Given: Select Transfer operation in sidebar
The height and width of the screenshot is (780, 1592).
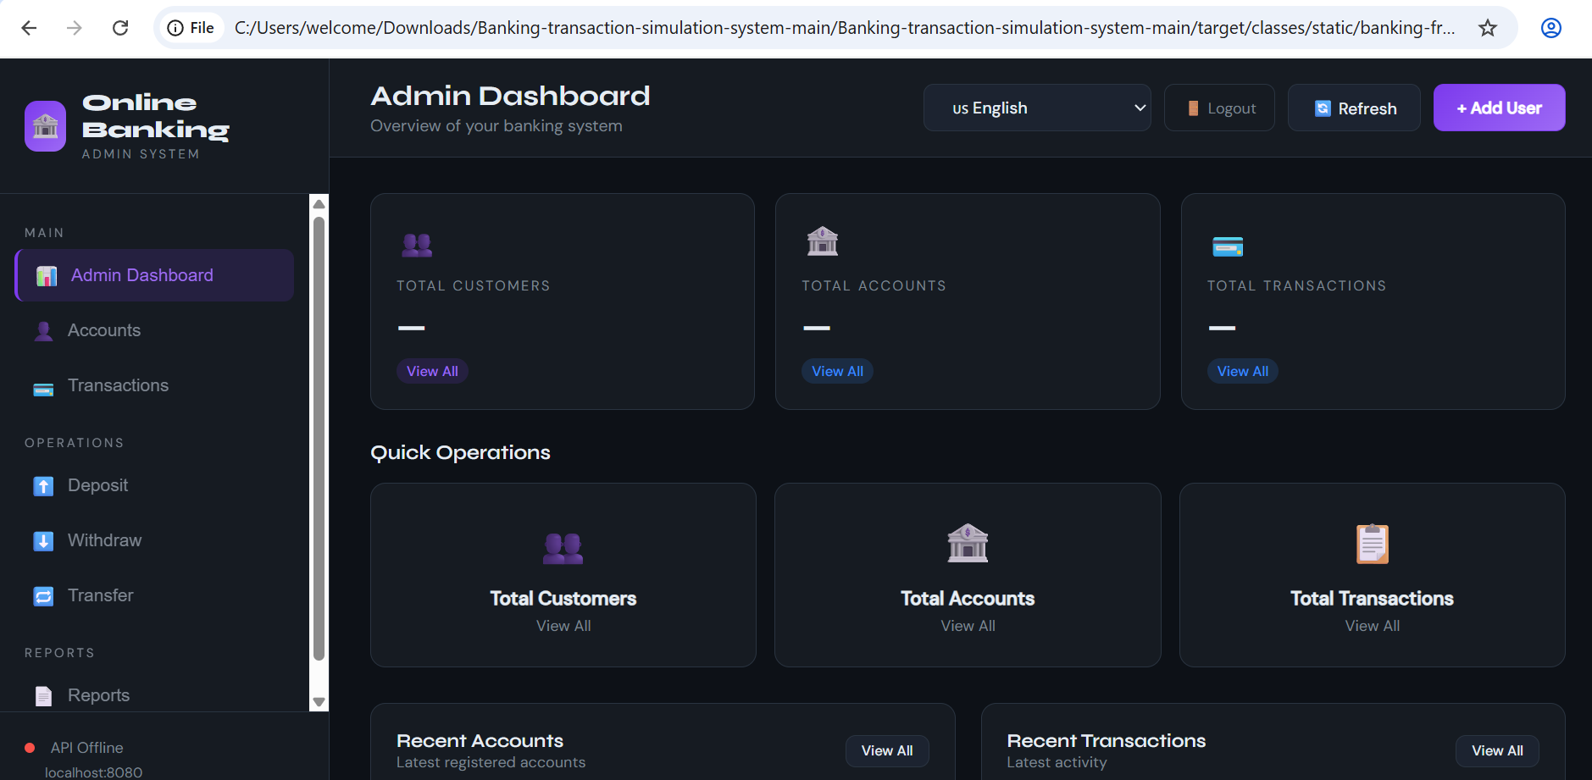Looking at the screenshot, I should pyautogui.click(x=154, y=595).
